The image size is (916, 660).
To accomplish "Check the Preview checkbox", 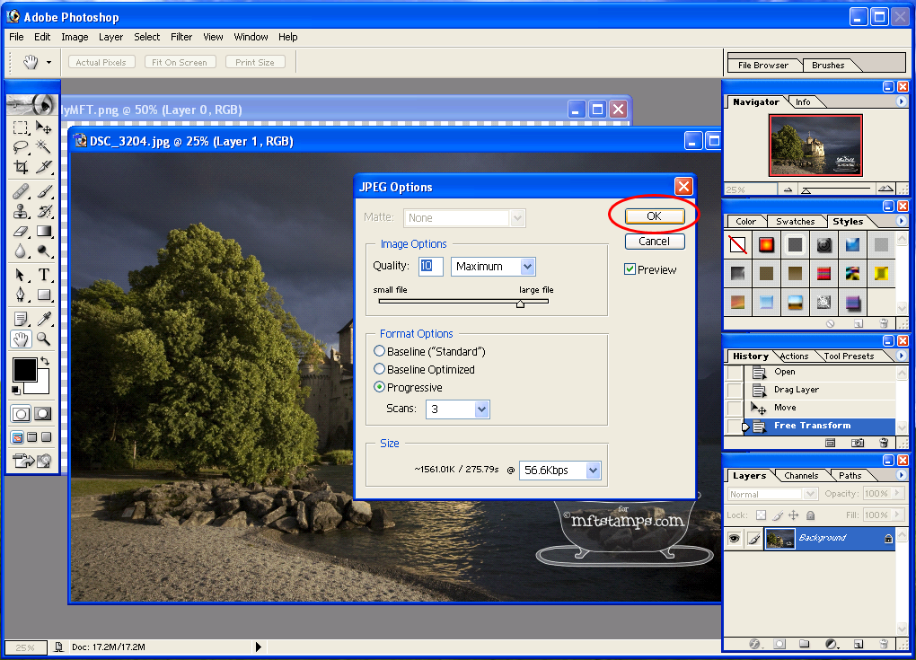I will point(630,269).
